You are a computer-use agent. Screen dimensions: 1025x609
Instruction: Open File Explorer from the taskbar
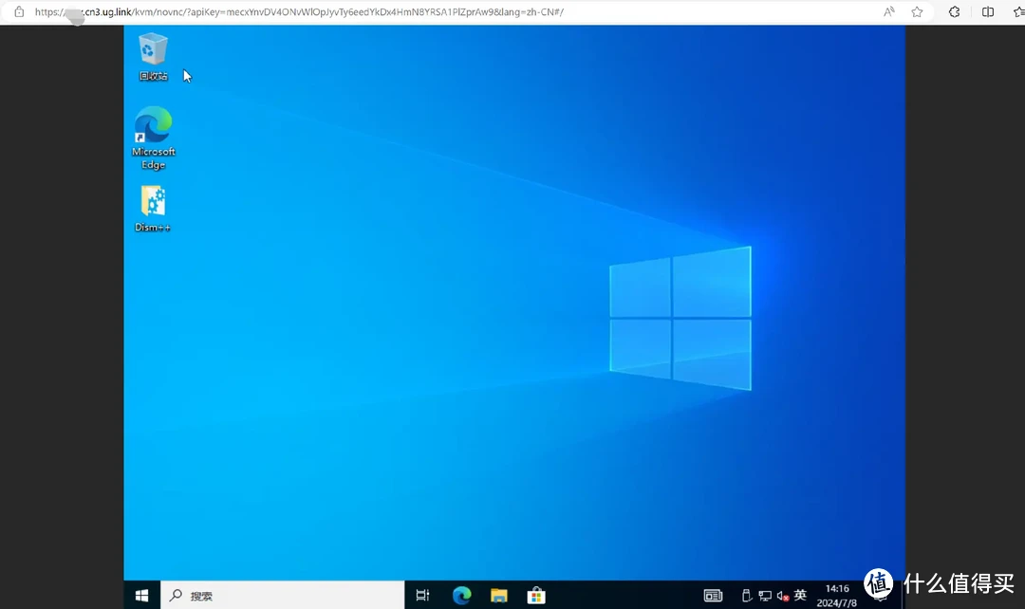[498, 595]
